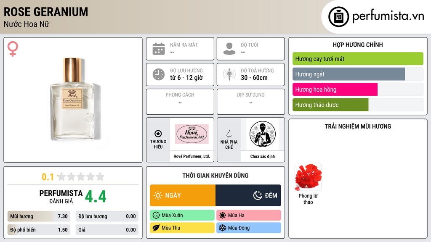Click the nose icon above Nhà Pha Chế
This screenshot has width=431, height=242.
[229, 134]
